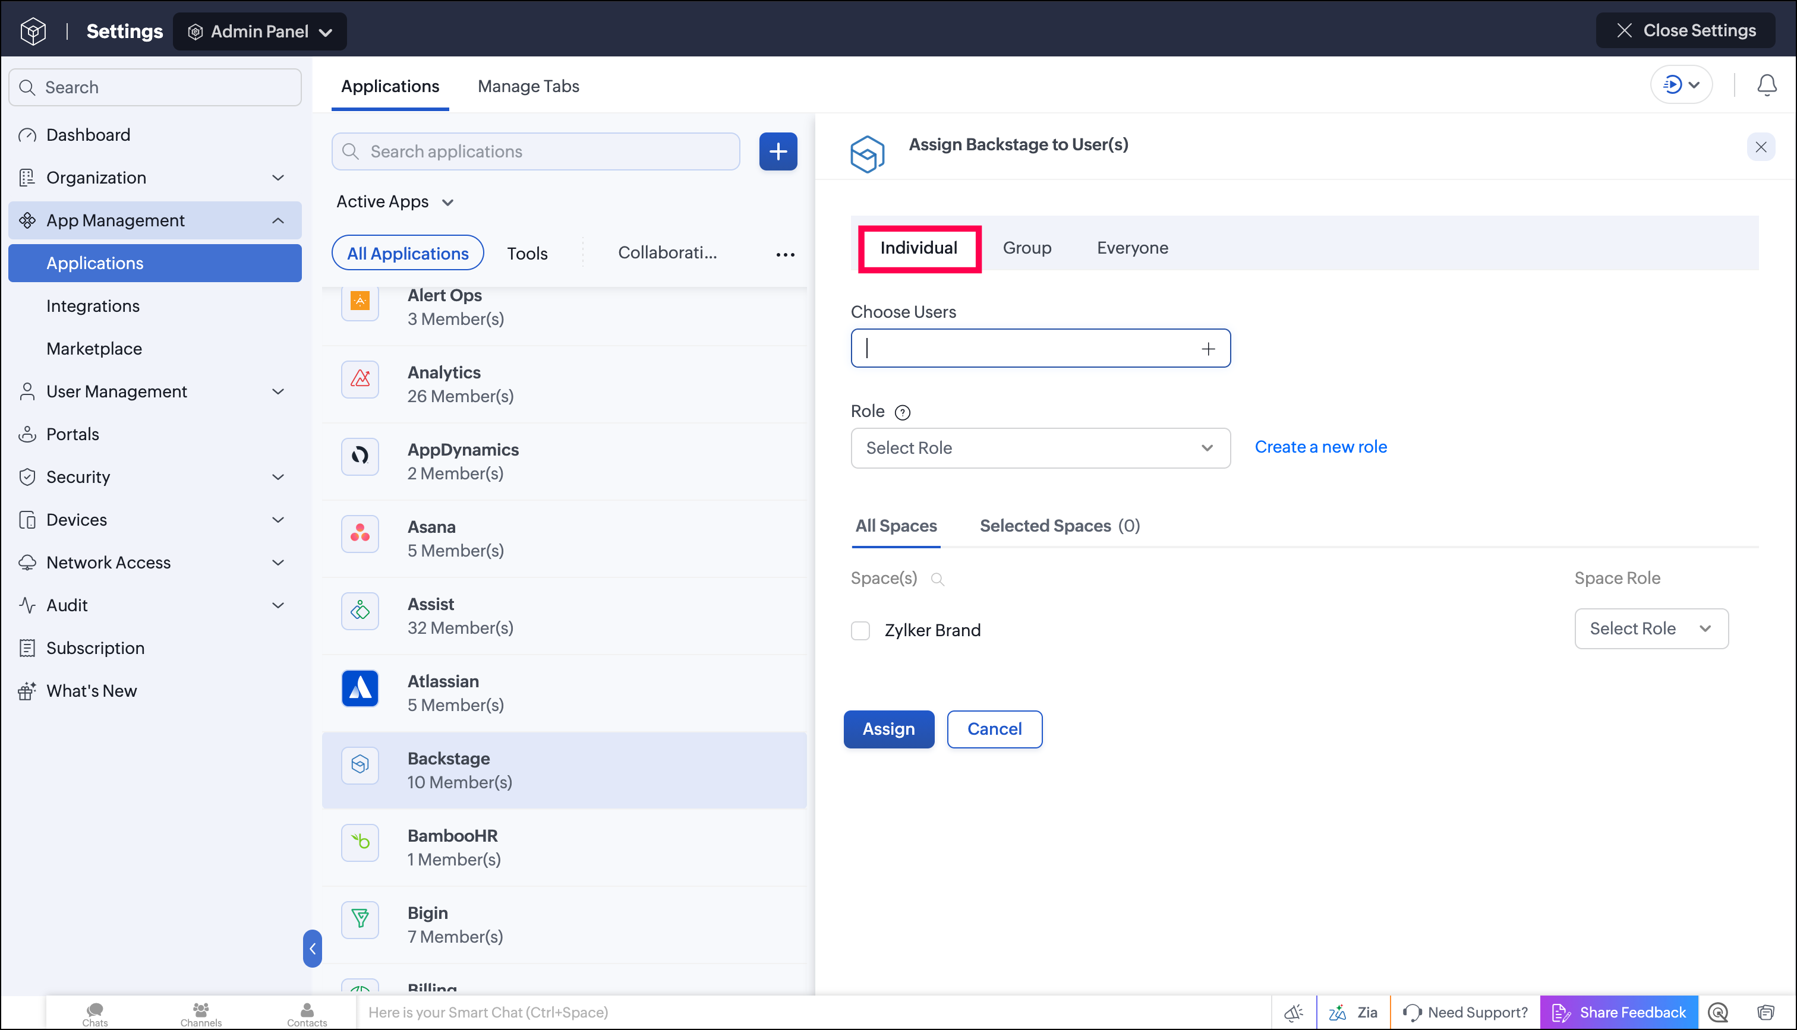Select the All Applications filter pill
1797x1030 pixels.
point(408,253)
